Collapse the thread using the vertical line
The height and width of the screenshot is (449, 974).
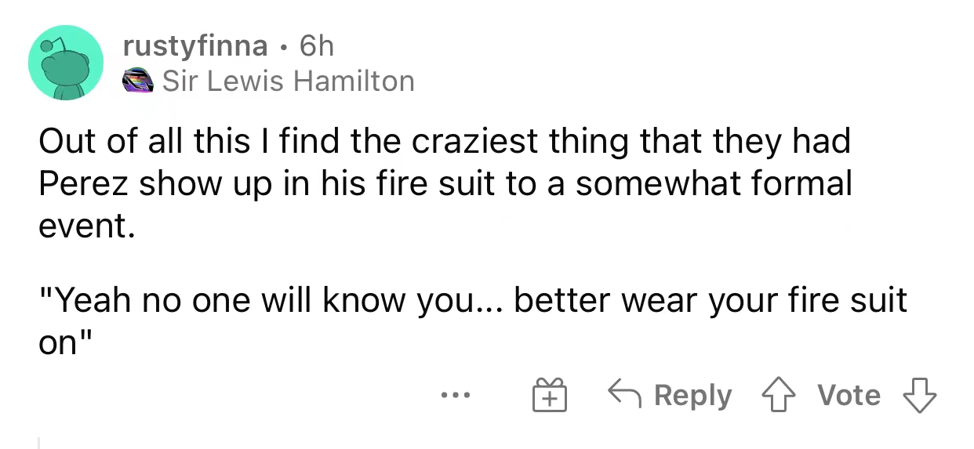[38, 444]
